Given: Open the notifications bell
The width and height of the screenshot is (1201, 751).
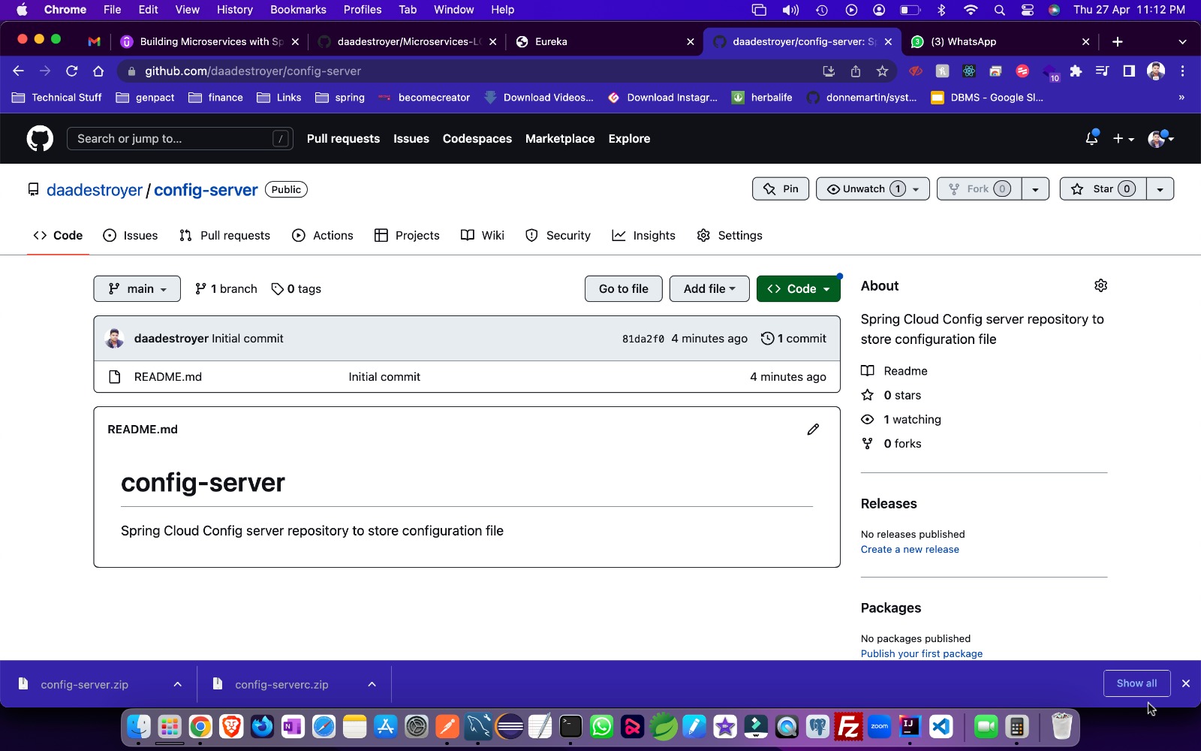Looking at the screenshot, I should coord(1091,138).
